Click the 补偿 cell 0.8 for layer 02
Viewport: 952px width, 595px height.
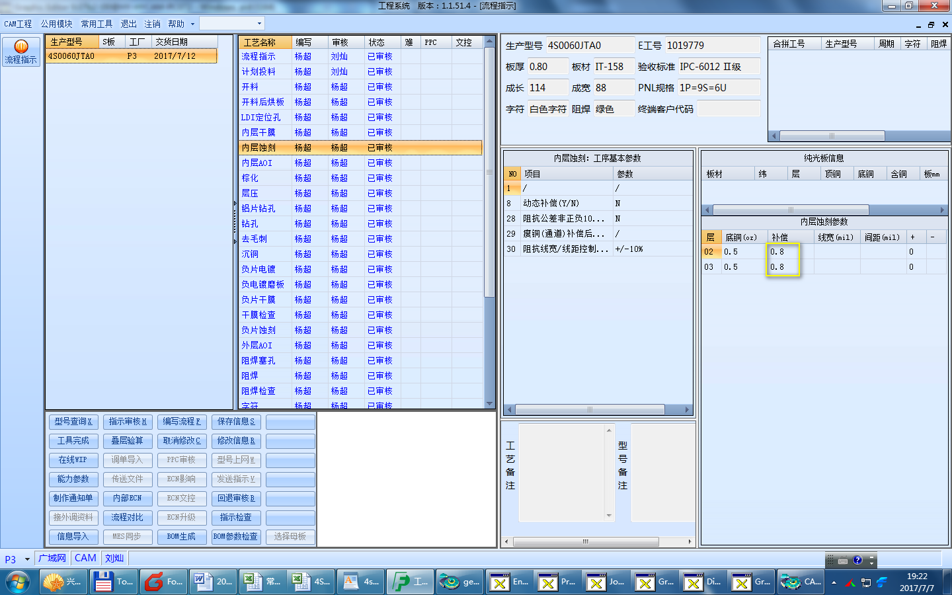[791, 252]
